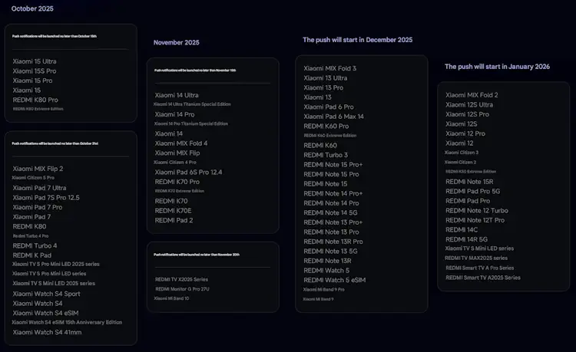Select "The push will start in December 2025" heading
This screenshot has width=576, height=352.
[x=357, y=40]
